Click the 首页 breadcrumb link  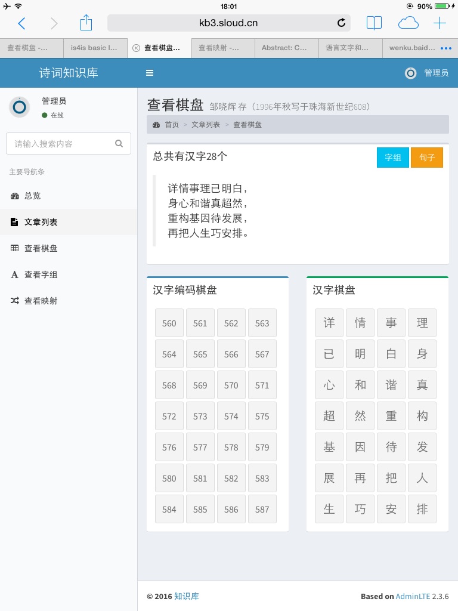172,125
